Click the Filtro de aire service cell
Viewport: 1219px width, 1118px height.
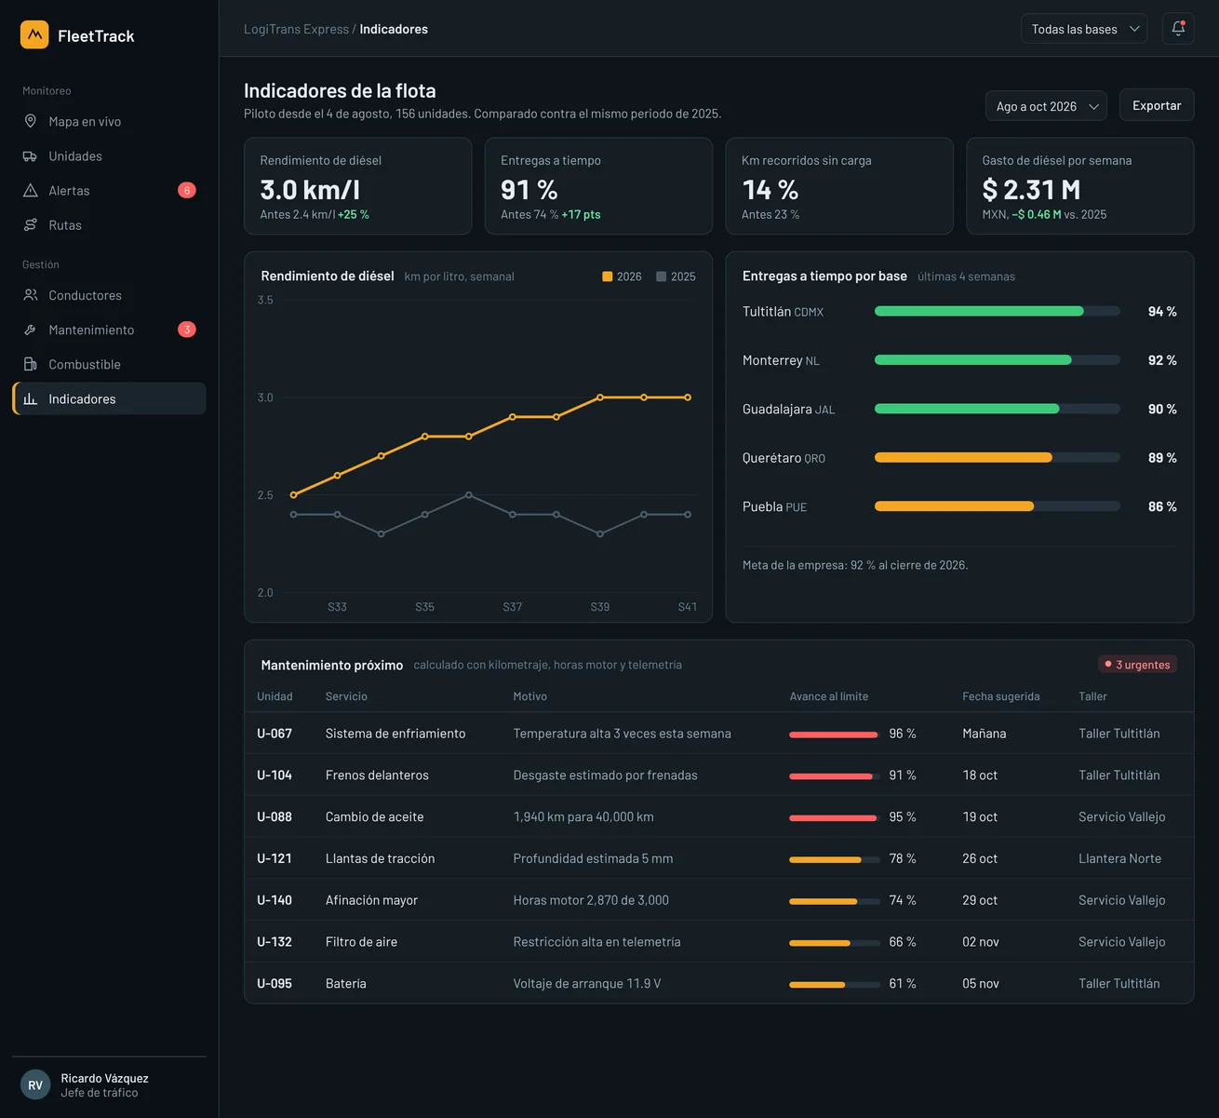tap(361, 942)
